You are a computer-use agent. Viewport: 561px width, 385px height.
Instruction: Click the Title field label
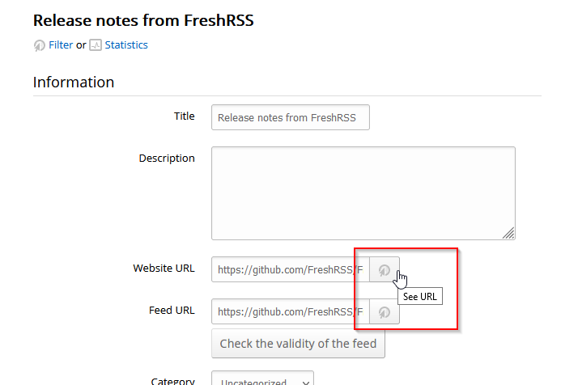point(185,116)
